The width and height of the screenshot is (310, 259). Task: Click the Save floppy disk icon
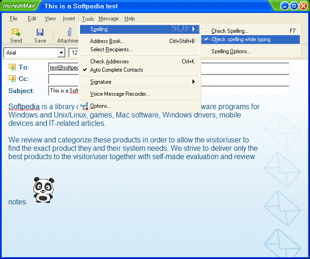[x=40, y=32]
